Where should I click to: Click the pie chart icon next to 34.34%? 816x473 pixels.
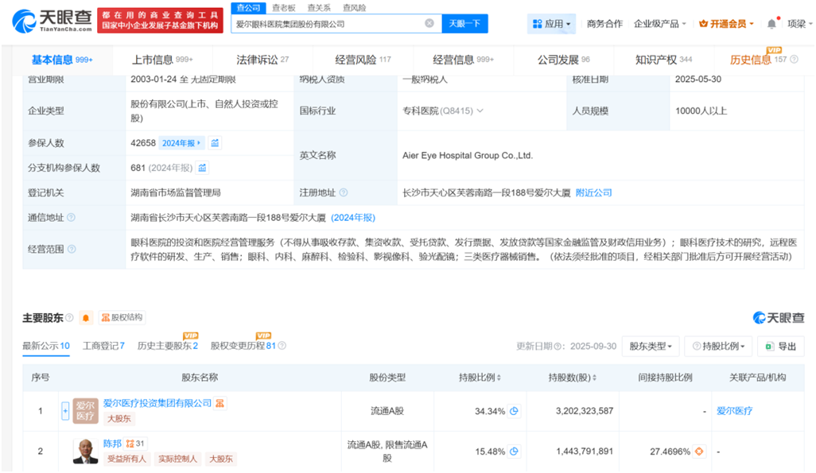coord(514,411)
